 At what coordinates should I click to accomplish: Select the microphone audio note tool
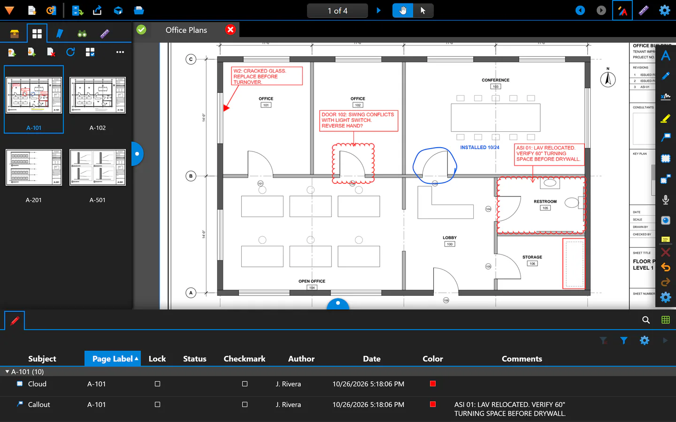tap(666, 200)
